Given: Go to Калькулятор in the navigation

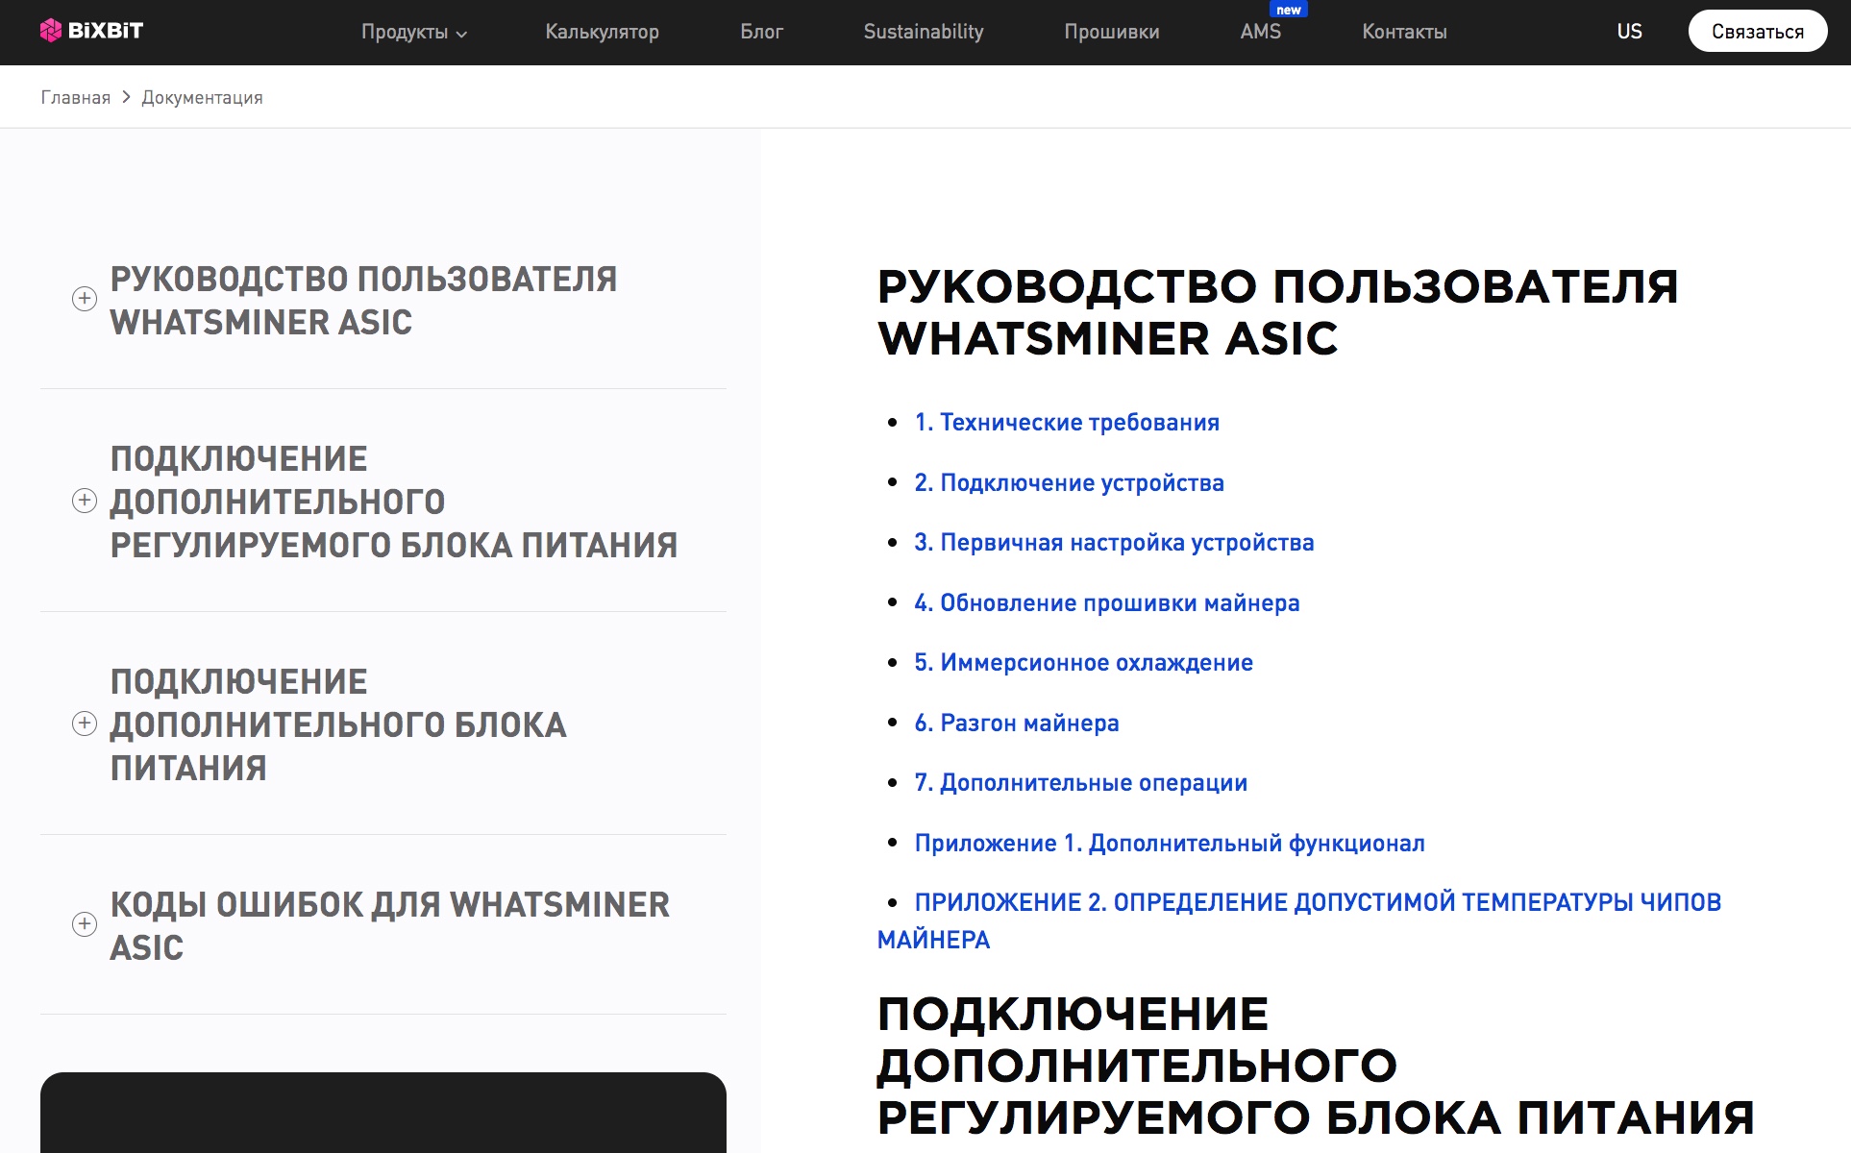Looking at the screenshot, I should (x=602, y=32).
